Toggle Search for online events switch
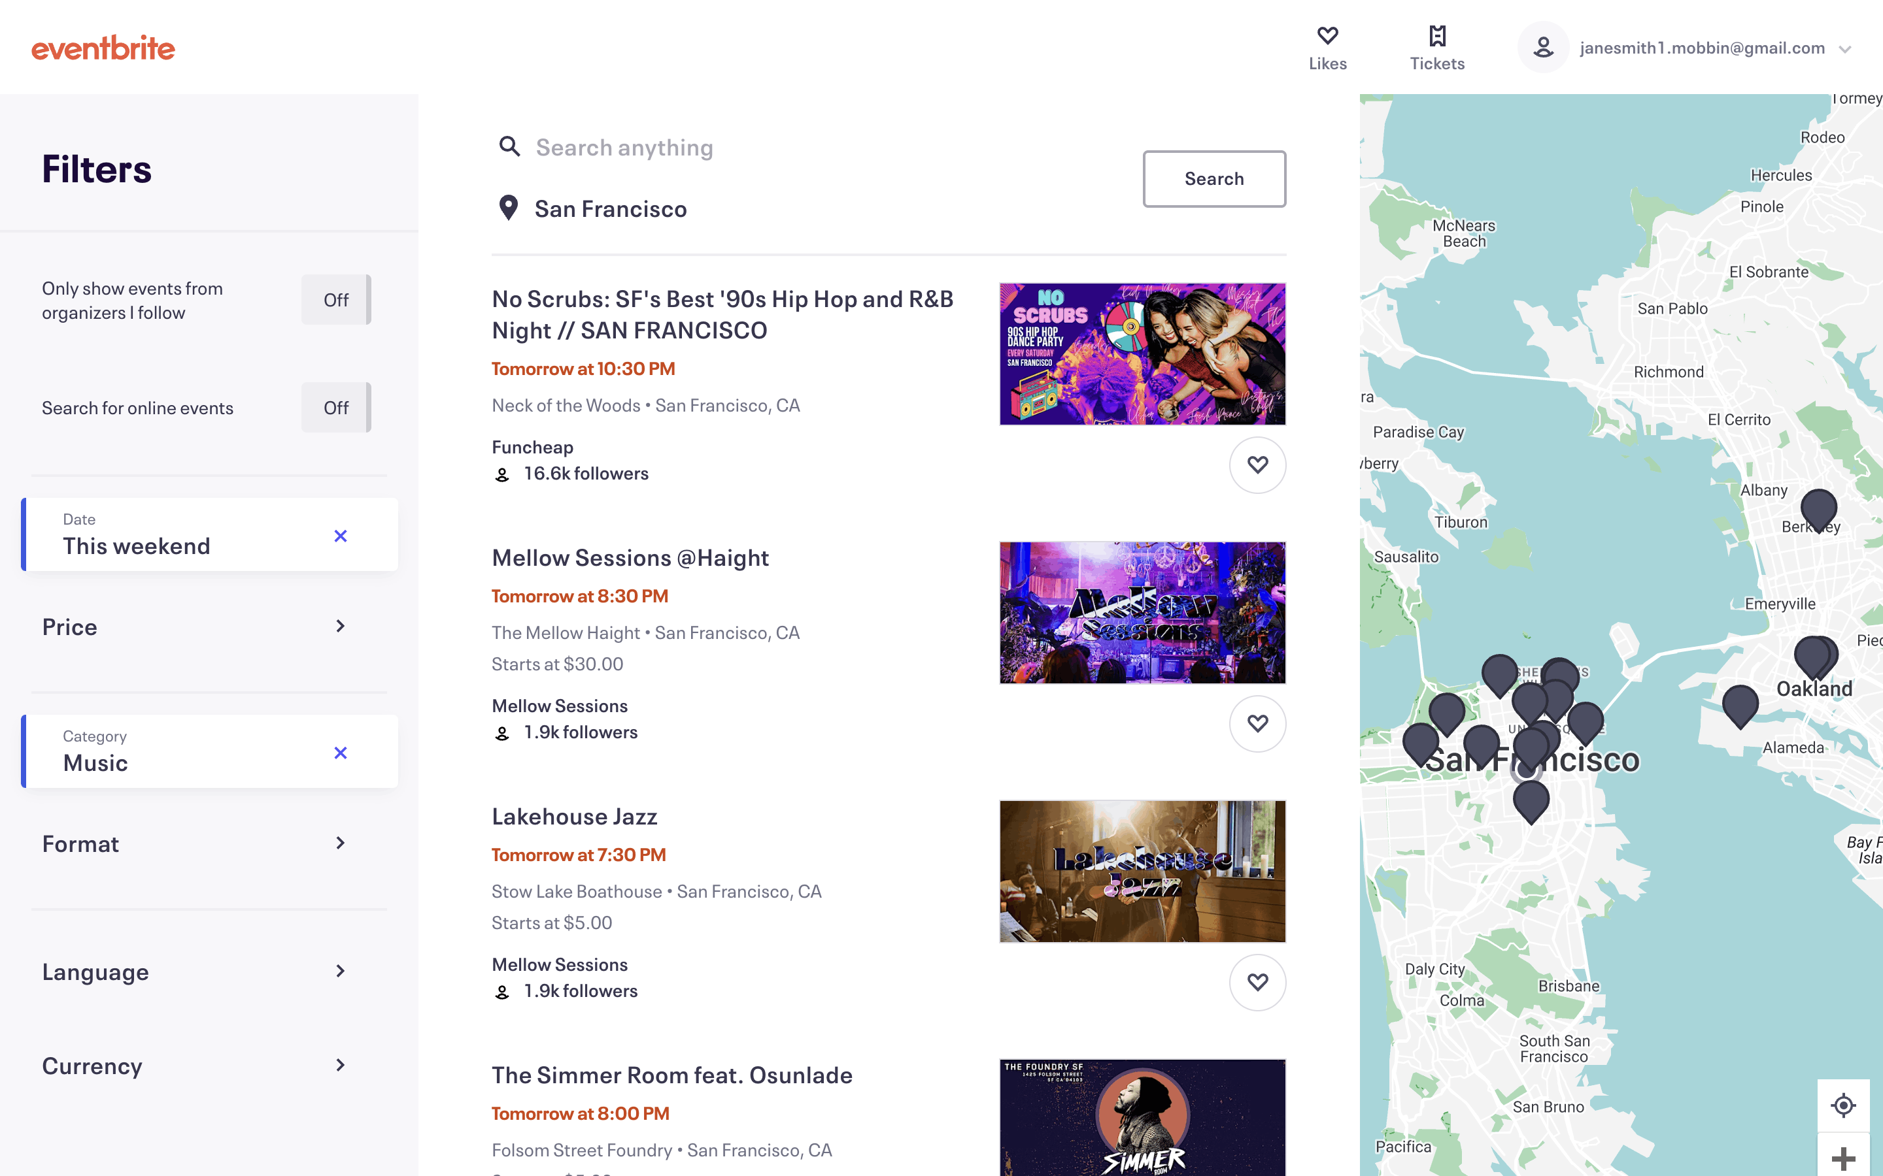 [336, 408]
